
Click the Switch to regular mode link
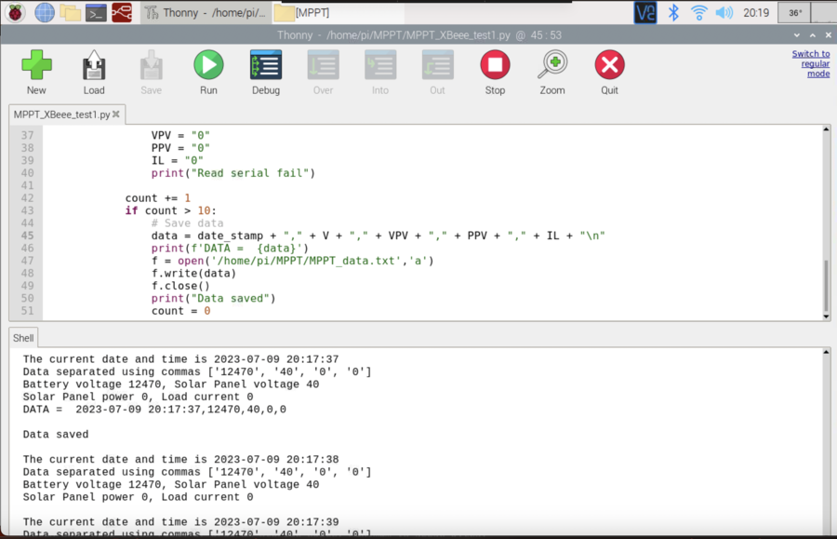coord(810,63)
